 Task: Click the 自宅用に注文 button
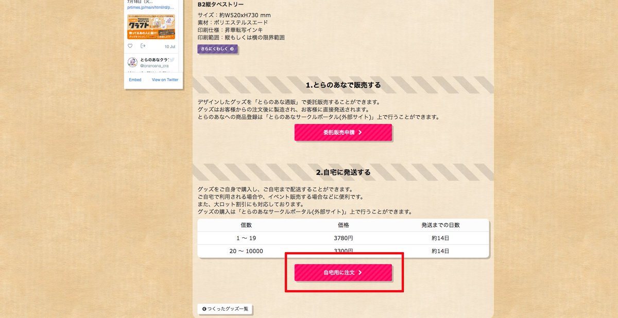tap(343, 272)
